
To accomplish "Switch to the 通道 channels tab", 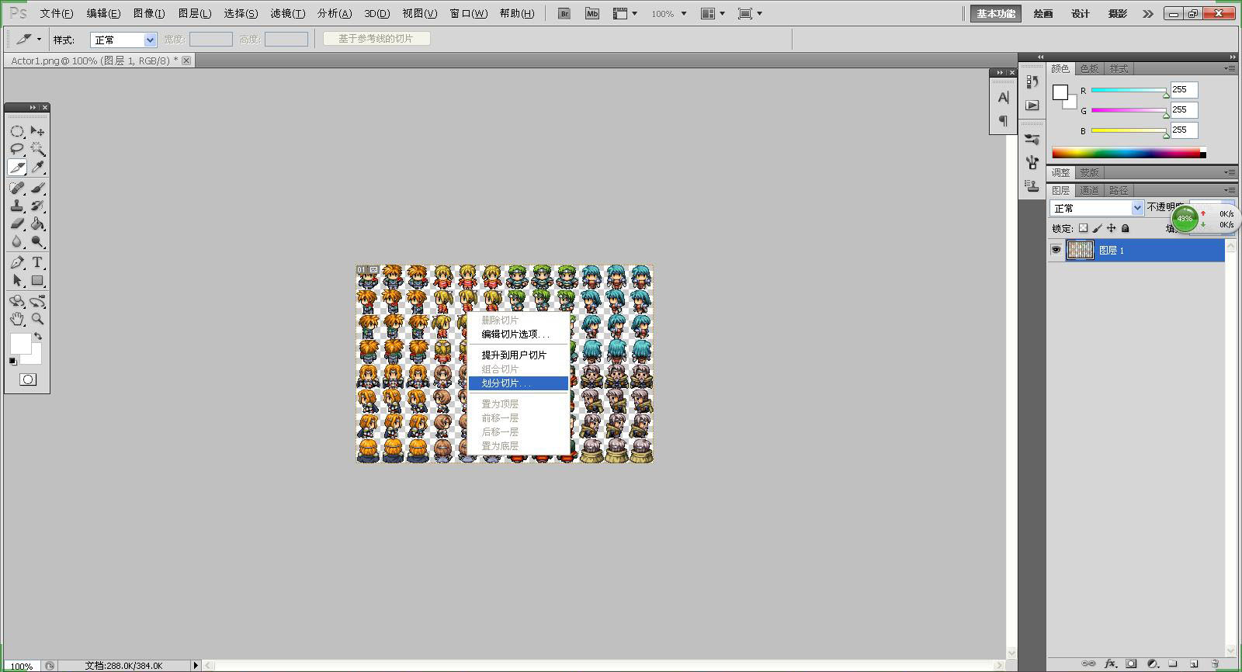I will pyautogui.click(x=1089, y=190).
